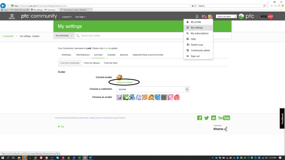Click the user avatar in the header

[210, 17]
